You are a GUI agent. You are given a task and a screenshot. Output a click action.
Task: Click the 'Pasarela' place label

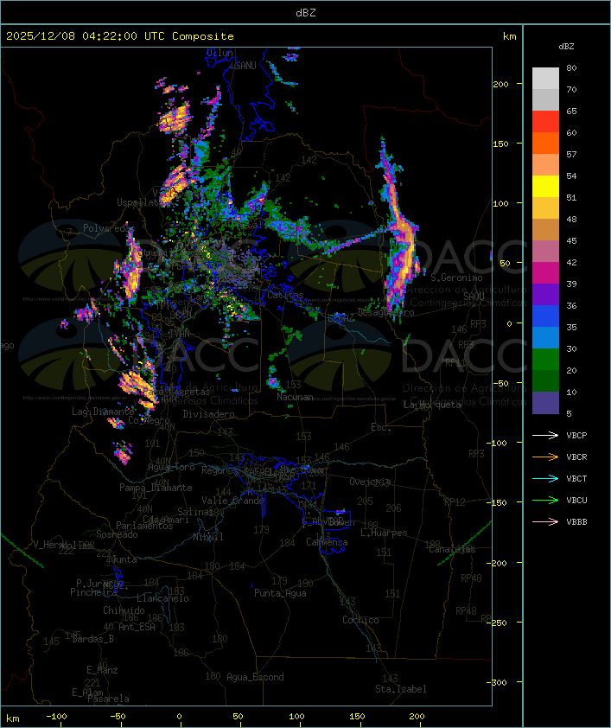(108, 699)
